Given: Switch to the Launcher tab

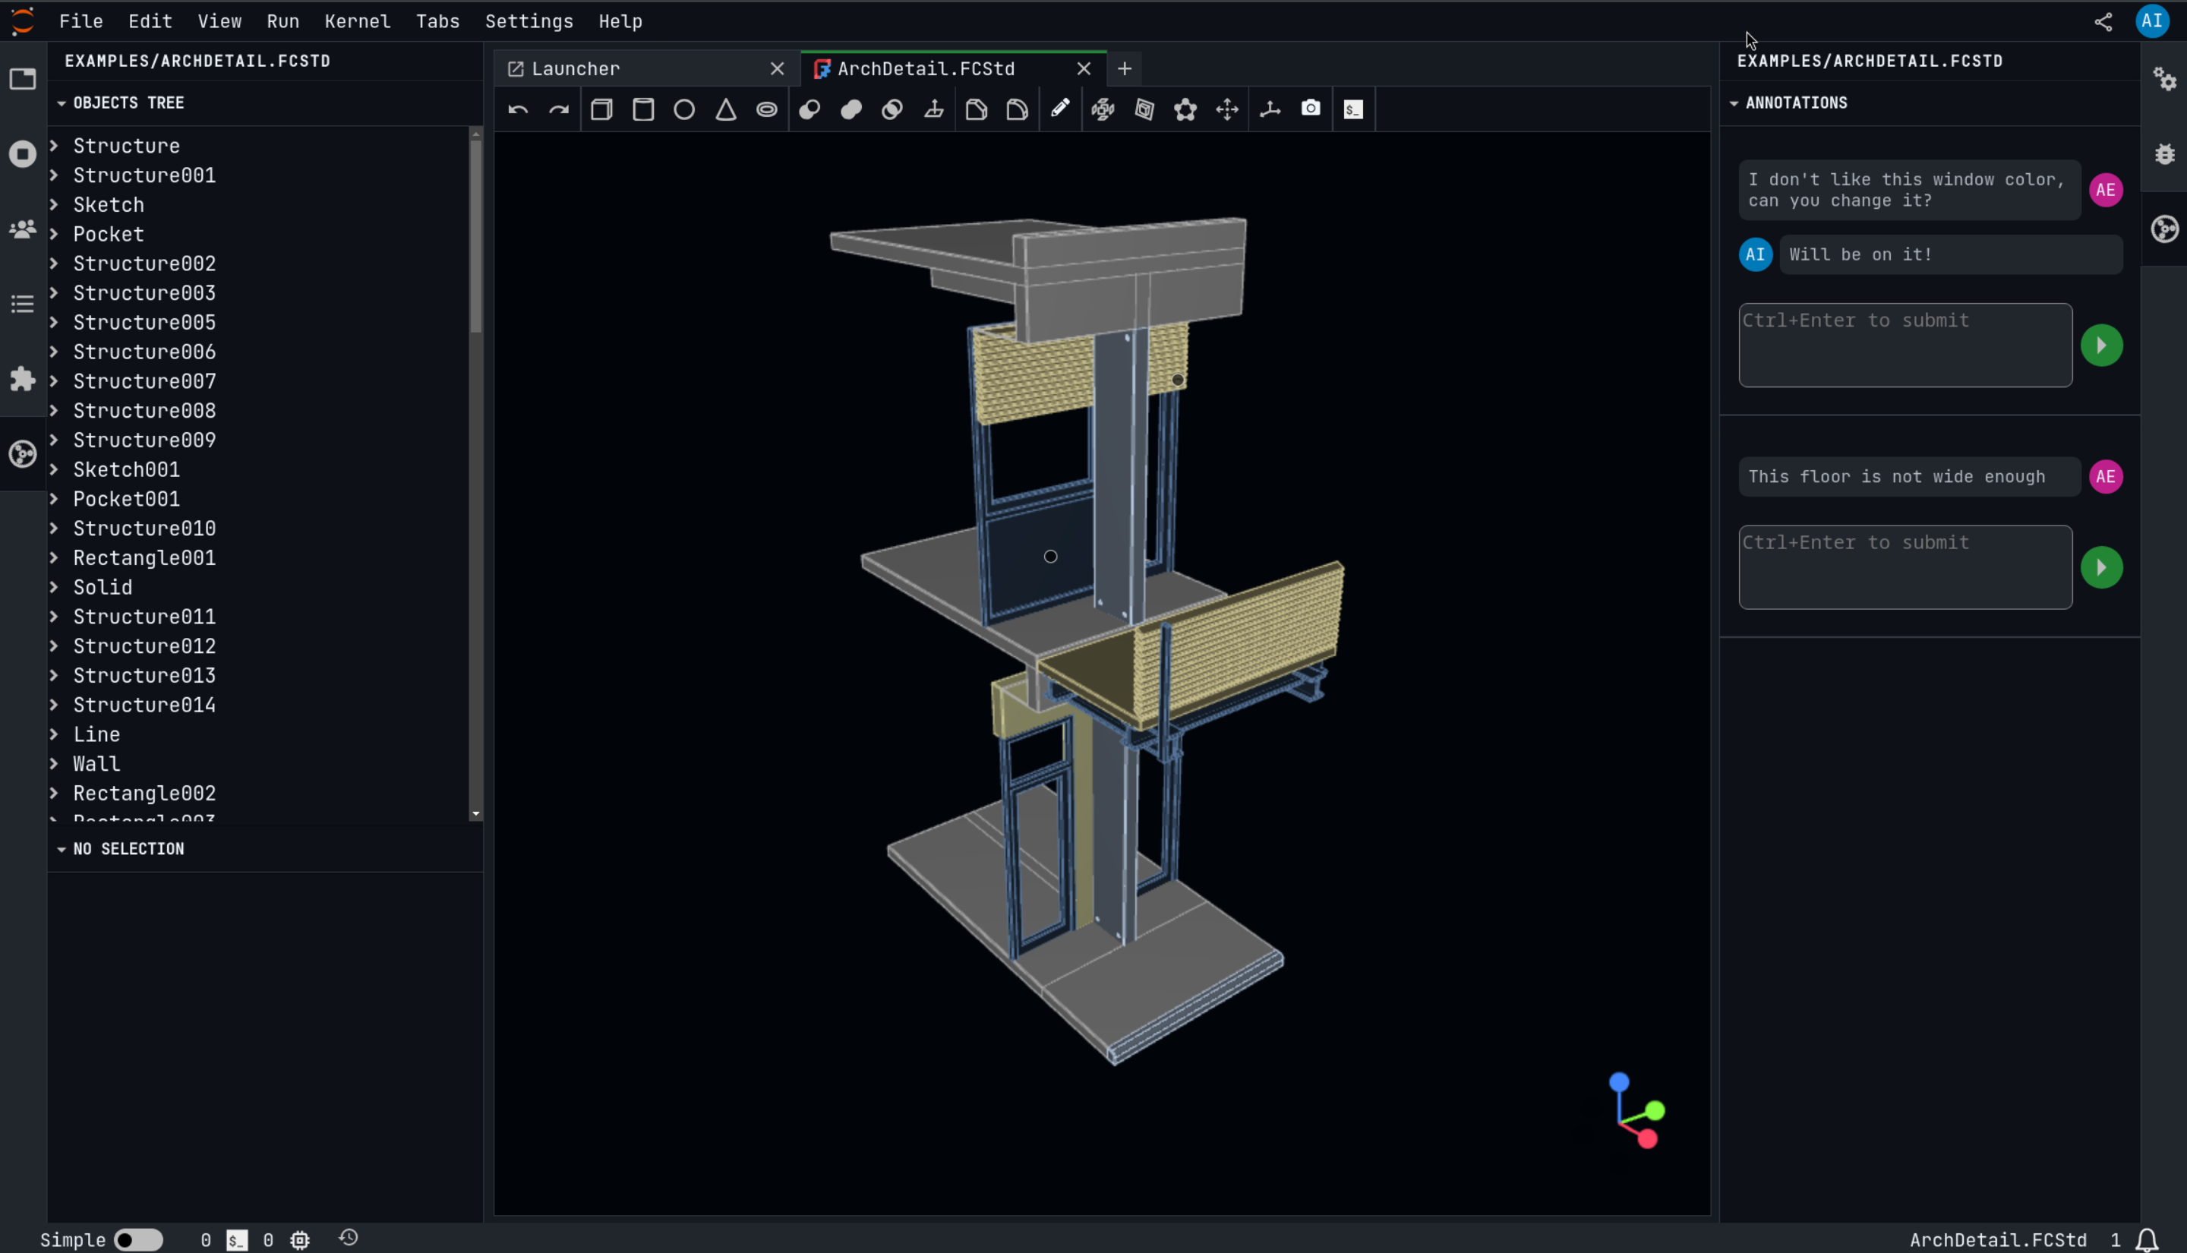Looking at the screenshot, I should [x=575, y=69].
